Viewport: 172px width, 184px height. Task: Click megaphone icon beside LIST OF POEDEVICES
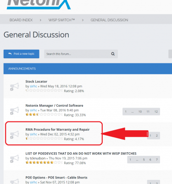click(14, 159)
